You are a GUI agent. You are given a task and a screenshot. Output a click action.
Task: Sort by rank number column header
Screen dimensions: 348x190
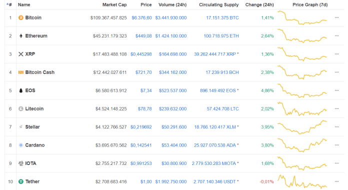tap(9, 4)
